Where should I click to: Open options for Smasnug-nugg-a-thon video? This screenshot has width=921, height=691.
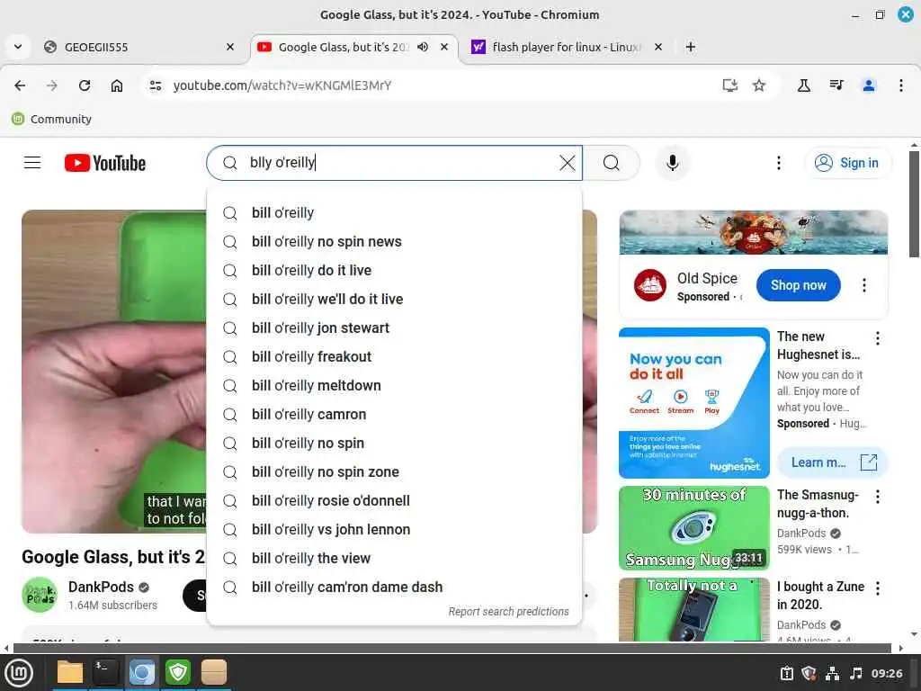pos(878,497)
